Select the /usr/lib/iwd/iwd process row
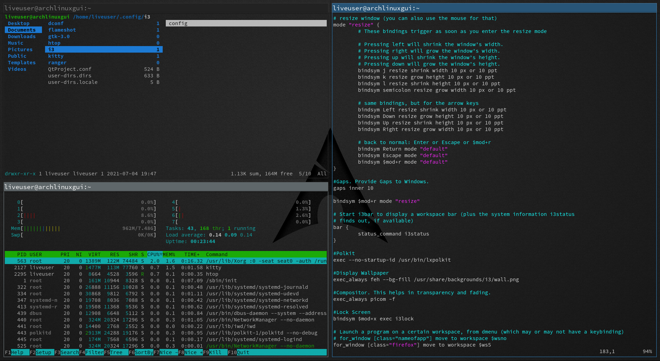Screen dimensions: 660x361 165,326
